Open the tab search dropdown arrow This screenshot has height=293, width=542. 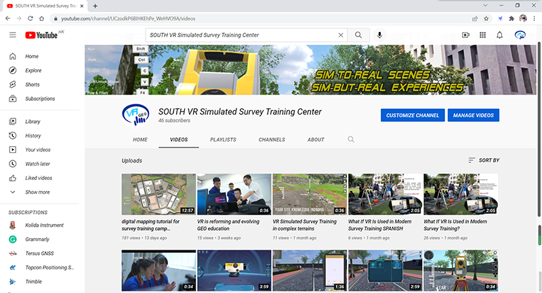point(485,5)
